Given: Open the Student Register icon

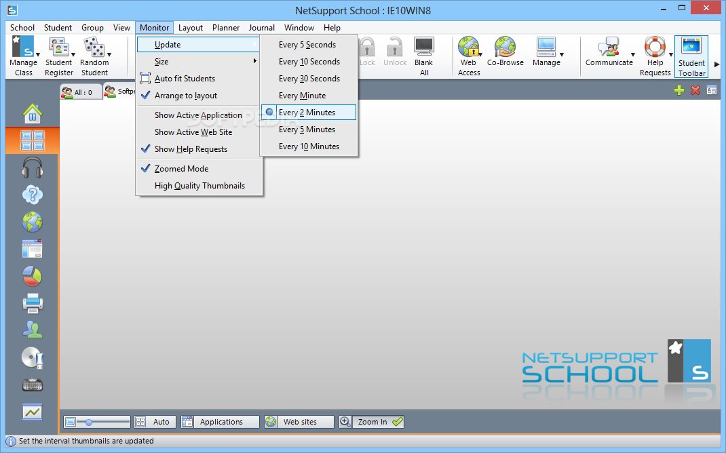Looking at the screenshot, I should (58, 47).
